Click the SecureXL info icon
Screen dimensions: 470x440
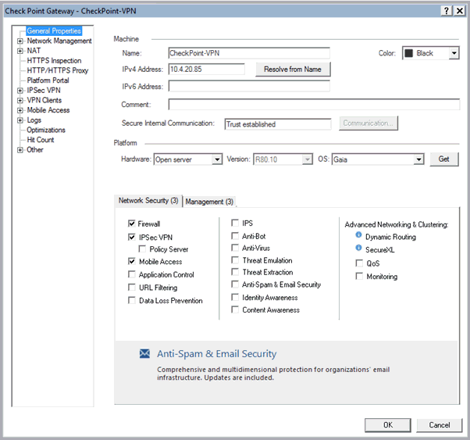tap(358, 249)
